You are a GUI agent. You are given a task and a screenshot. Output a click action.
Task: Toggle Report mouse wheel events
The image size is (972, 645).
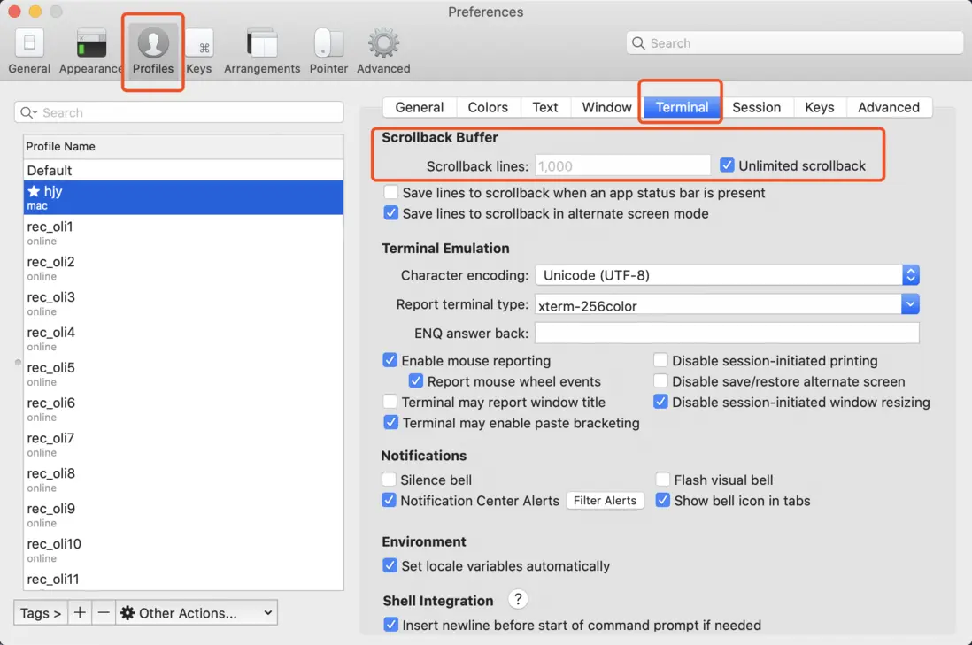(416, 381)
